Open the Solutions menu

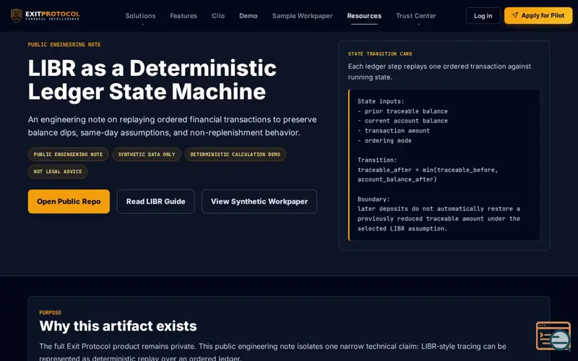140,16
